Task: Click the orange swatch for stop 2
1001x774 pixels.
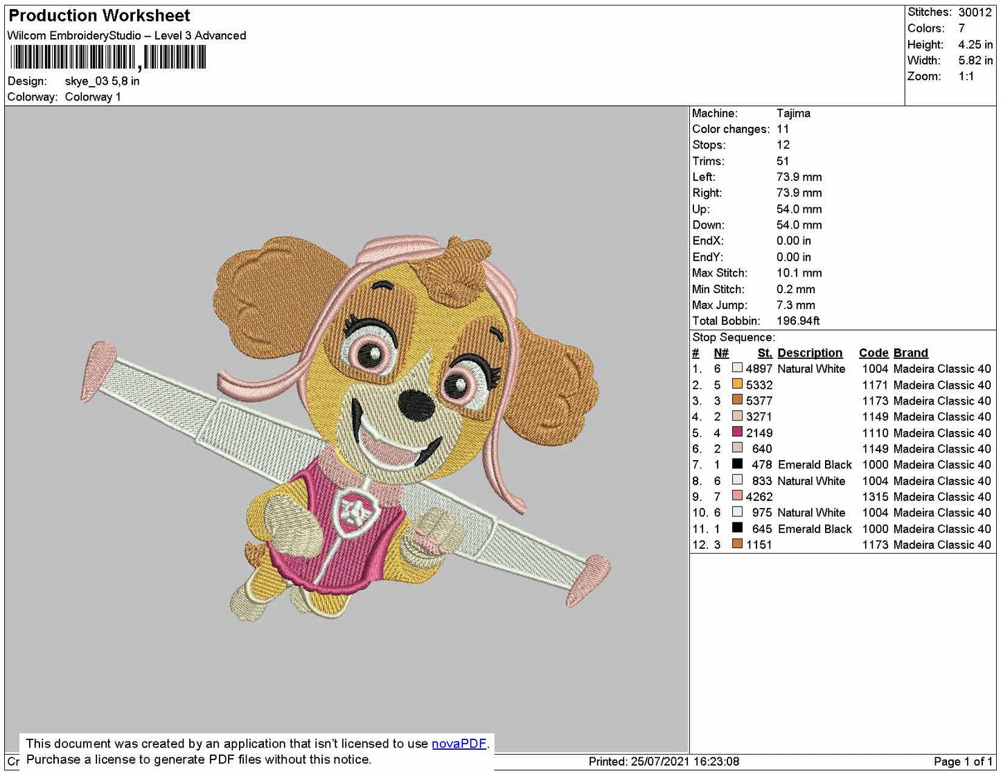Action: pos(737,384)
